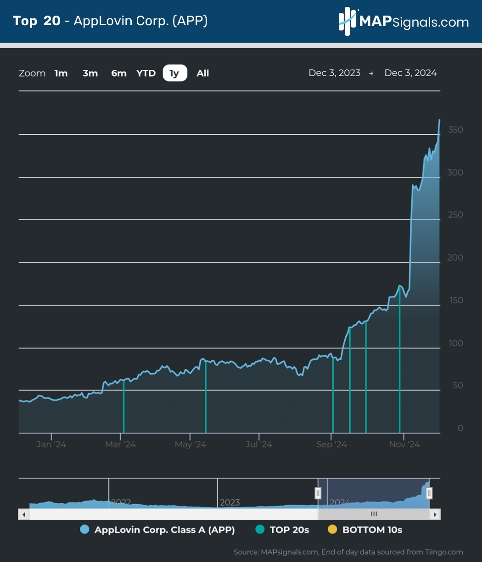Toggle TOP 20s series visibility
482x562 pixels.
pyautogui.click(x=289, y=530)
